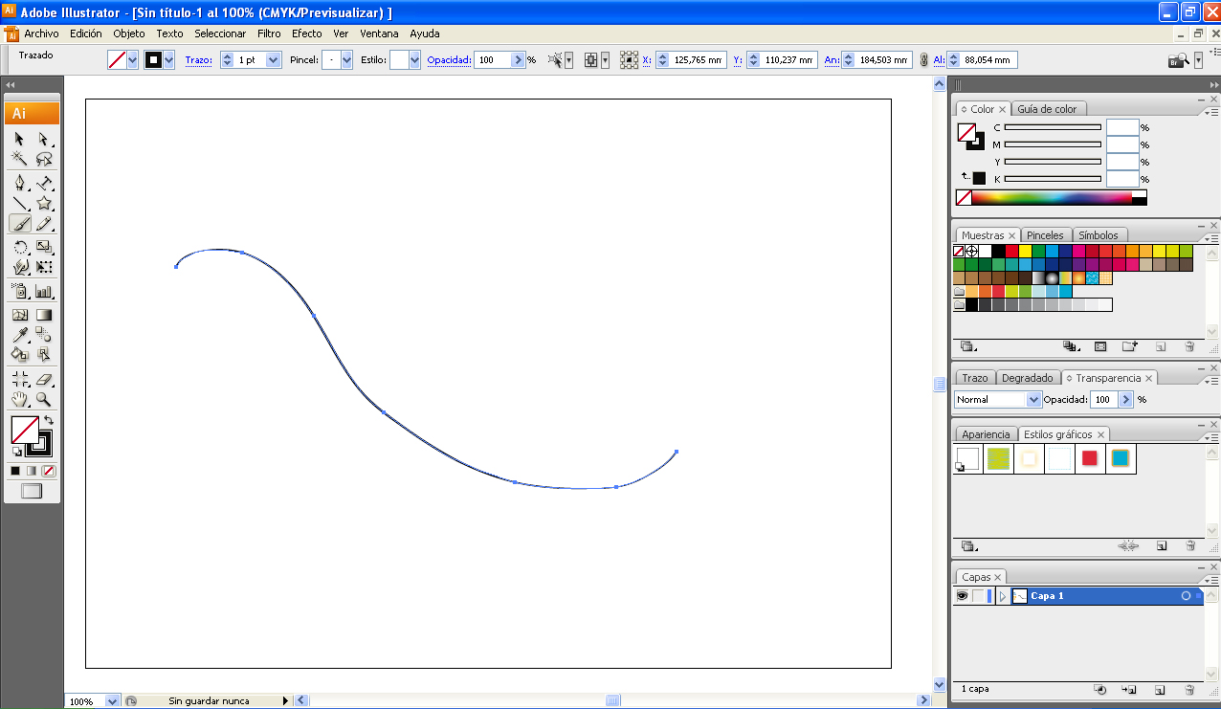
Task: Open the Ventana menu
Action: [379, 33]
